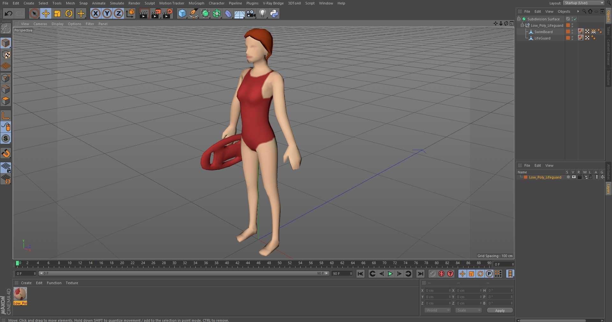The width and height of the screenshot is (612, 322).
Task: Open the Layout Startup dropdown
Action: click(583, 3)
